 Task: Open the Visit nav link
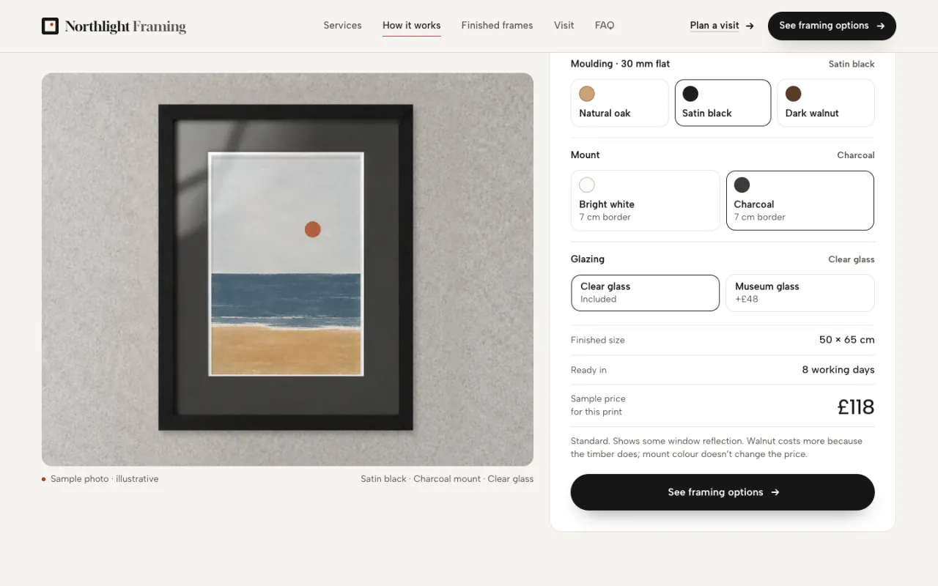(x=564, y=26)
